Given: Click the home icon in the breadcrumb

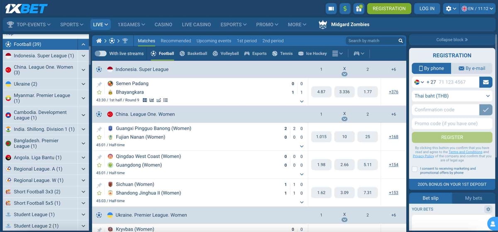Looking at the screenshot, I should click(99, 41).
